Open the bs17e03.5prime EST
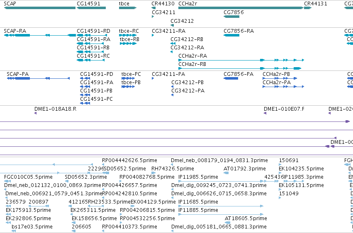This screenshot has height=233, width=353. [14, 231]
